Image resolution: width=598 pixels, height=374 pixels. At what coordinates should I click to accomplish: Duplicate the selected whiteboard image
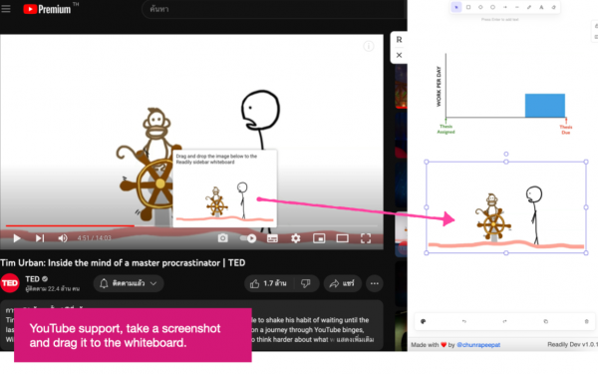point(546,321)
